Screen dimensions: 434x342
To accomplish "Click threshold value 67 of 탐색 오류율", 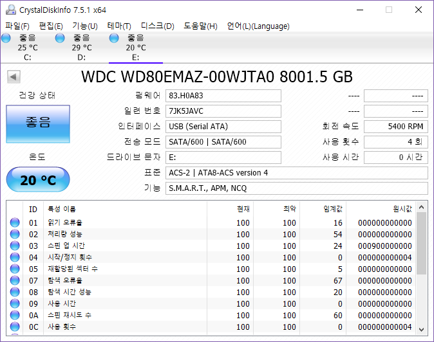I will pos(337,281).
